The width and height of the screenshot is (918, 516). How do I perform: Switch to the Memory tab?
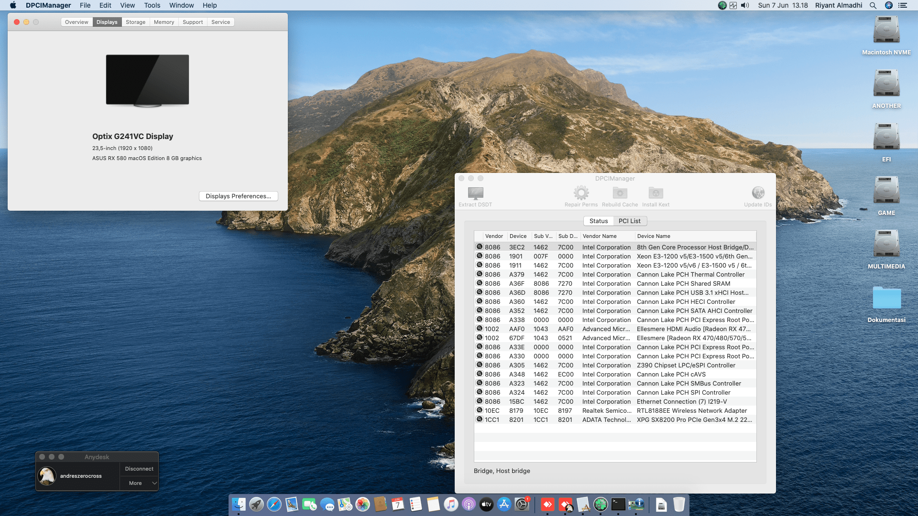[164, 22]
